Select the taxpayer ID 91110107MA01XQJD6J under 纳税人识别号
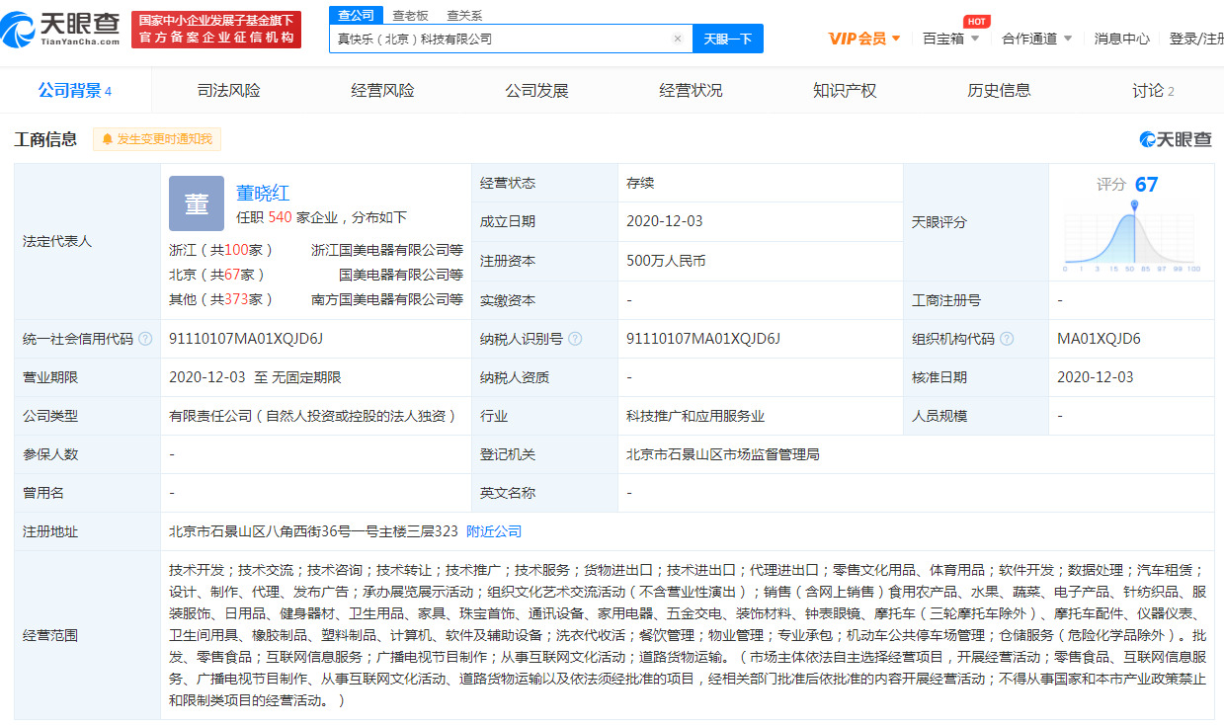This screenshot has height=725, width=1224. coord(703,339)
